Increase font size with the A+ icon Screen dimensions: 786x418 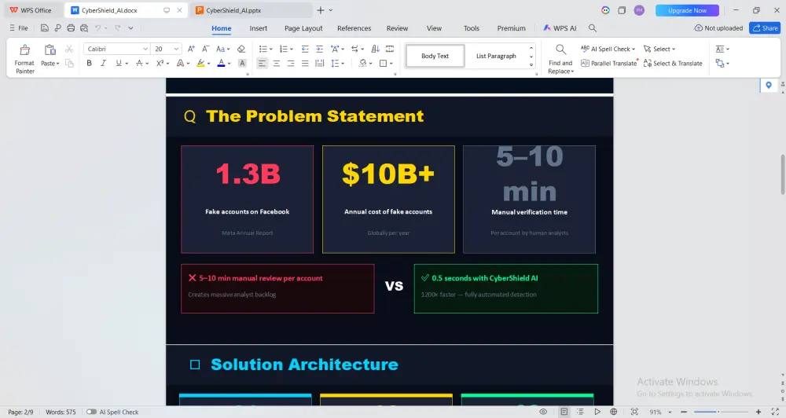tap(191, 49)
